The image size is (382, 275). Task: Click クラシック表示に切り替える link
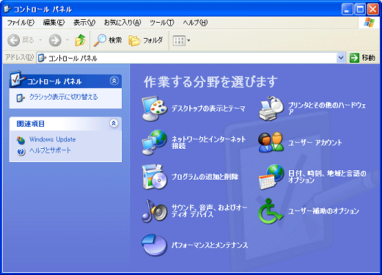click(64, 97)
